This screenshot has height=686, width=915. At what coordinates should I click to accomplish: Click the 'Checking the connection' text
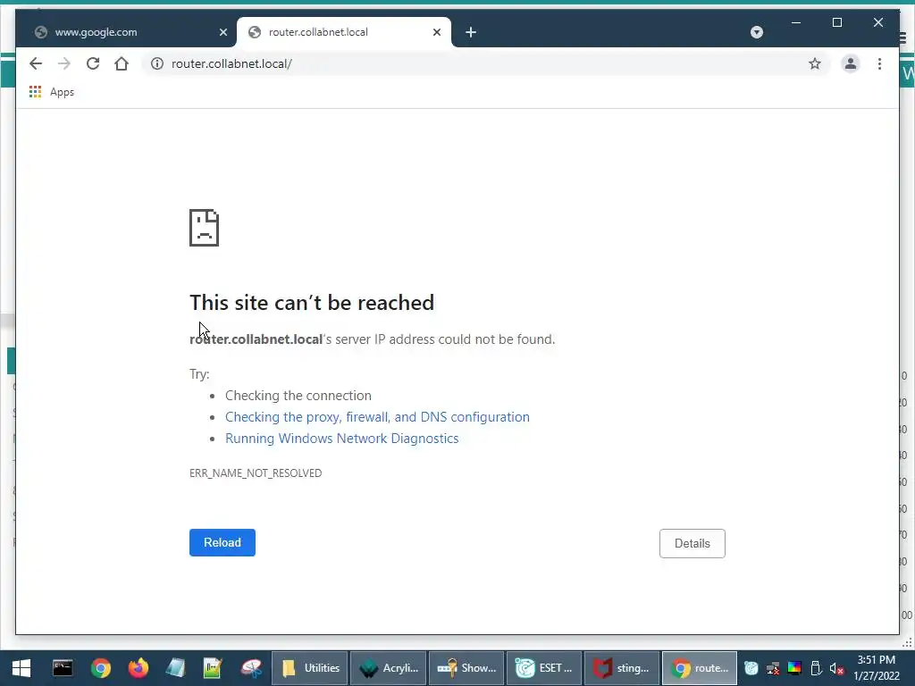(x=298, y=396)
